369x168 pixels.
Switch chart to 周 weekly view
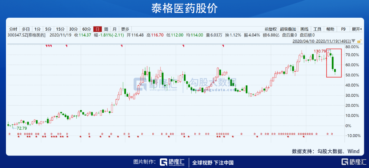click(106, 29)
